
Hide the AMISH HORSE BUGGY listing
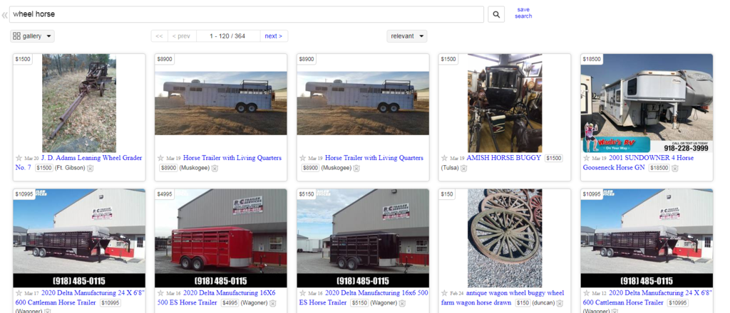coord(463,168)
